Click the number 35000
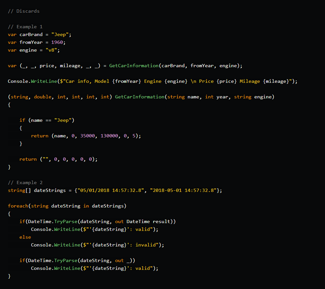Image resolution: width=325 pixels, height=289 pixels. [x=88, y=136]
